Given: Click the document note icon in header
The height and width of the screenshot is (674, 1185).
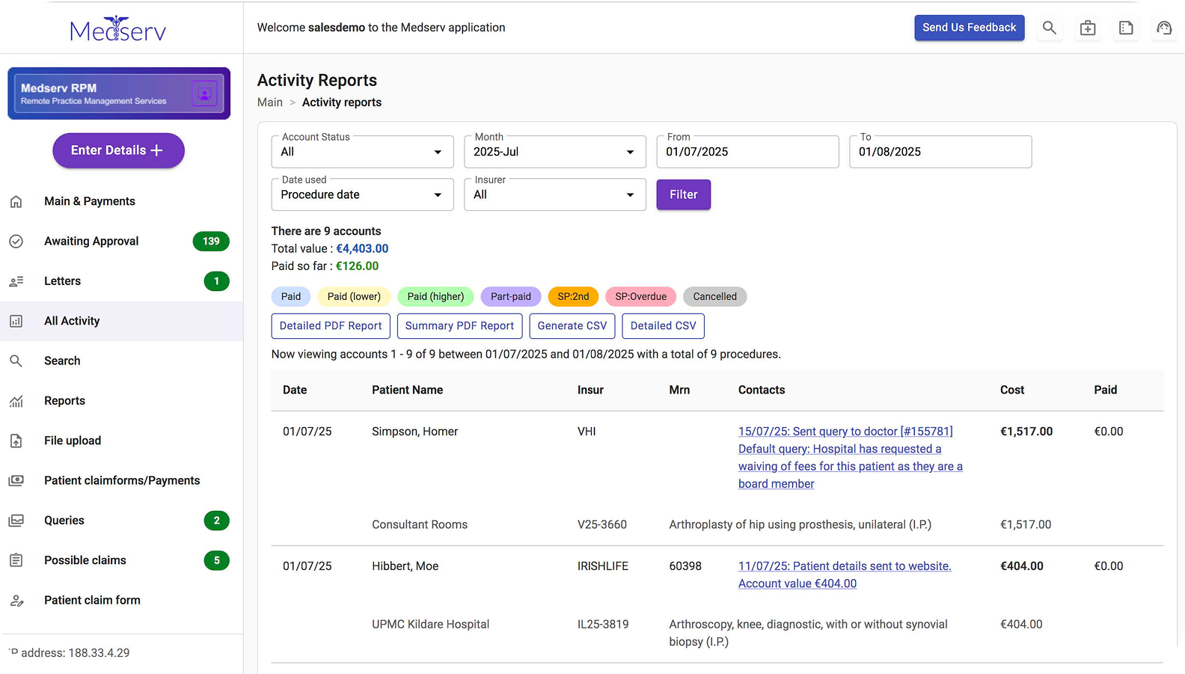Looking at the screenshot, I should click(x=1126, y=28).
